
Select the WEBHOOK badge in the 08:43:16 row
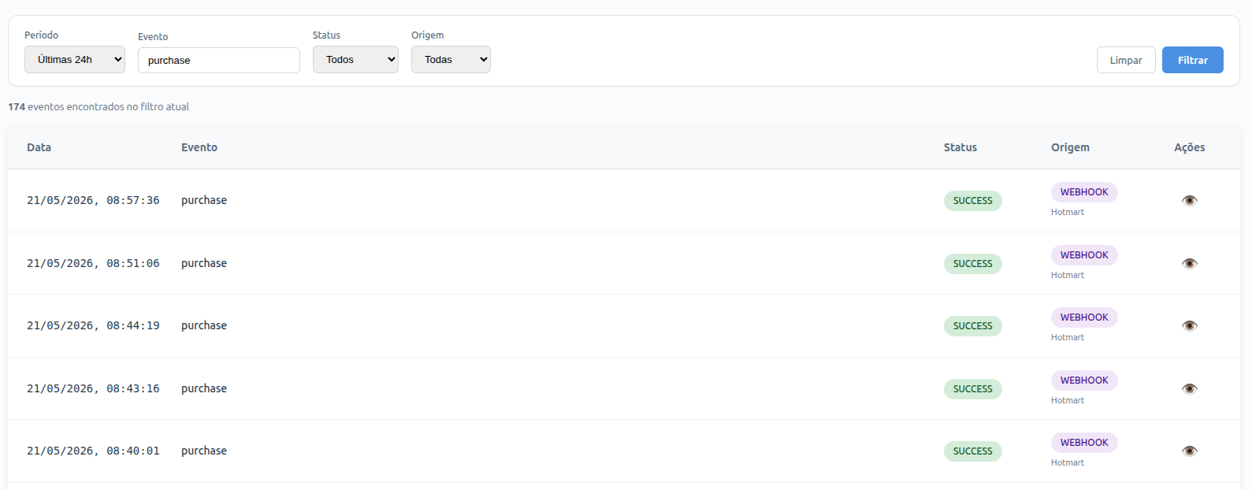pos(1084,380)
